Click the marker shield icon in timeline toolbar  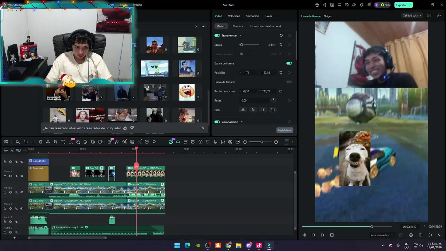pos(208,142)
